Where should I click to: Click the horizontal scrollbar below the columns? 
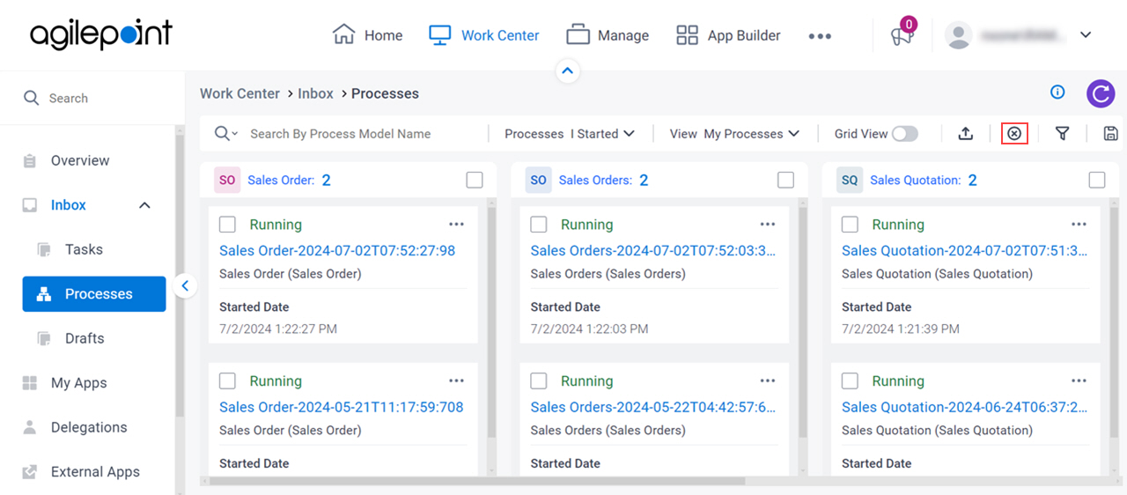(475, 481)
